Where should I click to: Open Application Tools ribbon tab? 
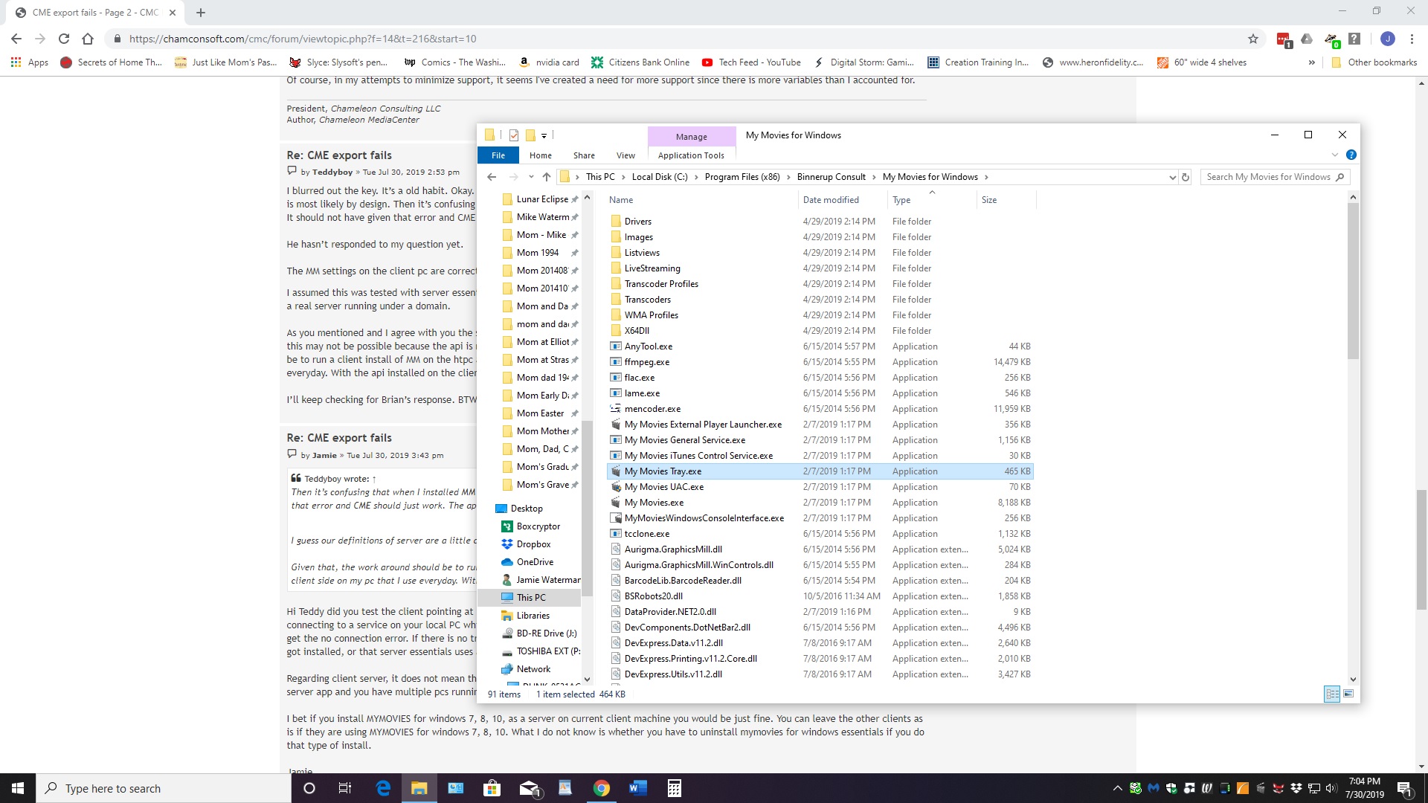[691, 155]
